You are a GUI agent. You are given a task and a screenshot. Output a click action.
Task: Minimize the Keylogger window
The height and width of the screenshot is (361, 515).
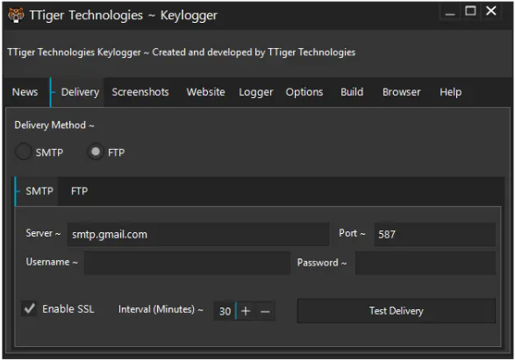pyautogui.click(x=450, y=12)
